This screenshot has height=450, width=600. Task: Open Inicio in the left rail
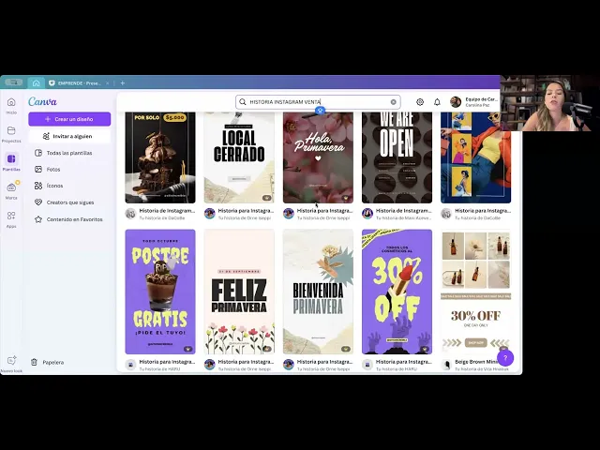point(11,106)
